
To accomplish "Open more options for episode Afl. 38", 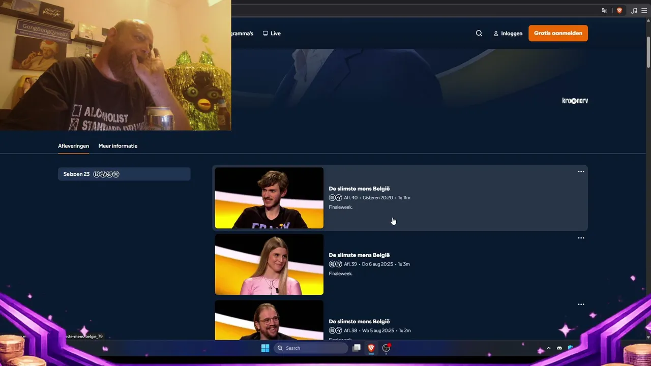I will click(581, 304).
